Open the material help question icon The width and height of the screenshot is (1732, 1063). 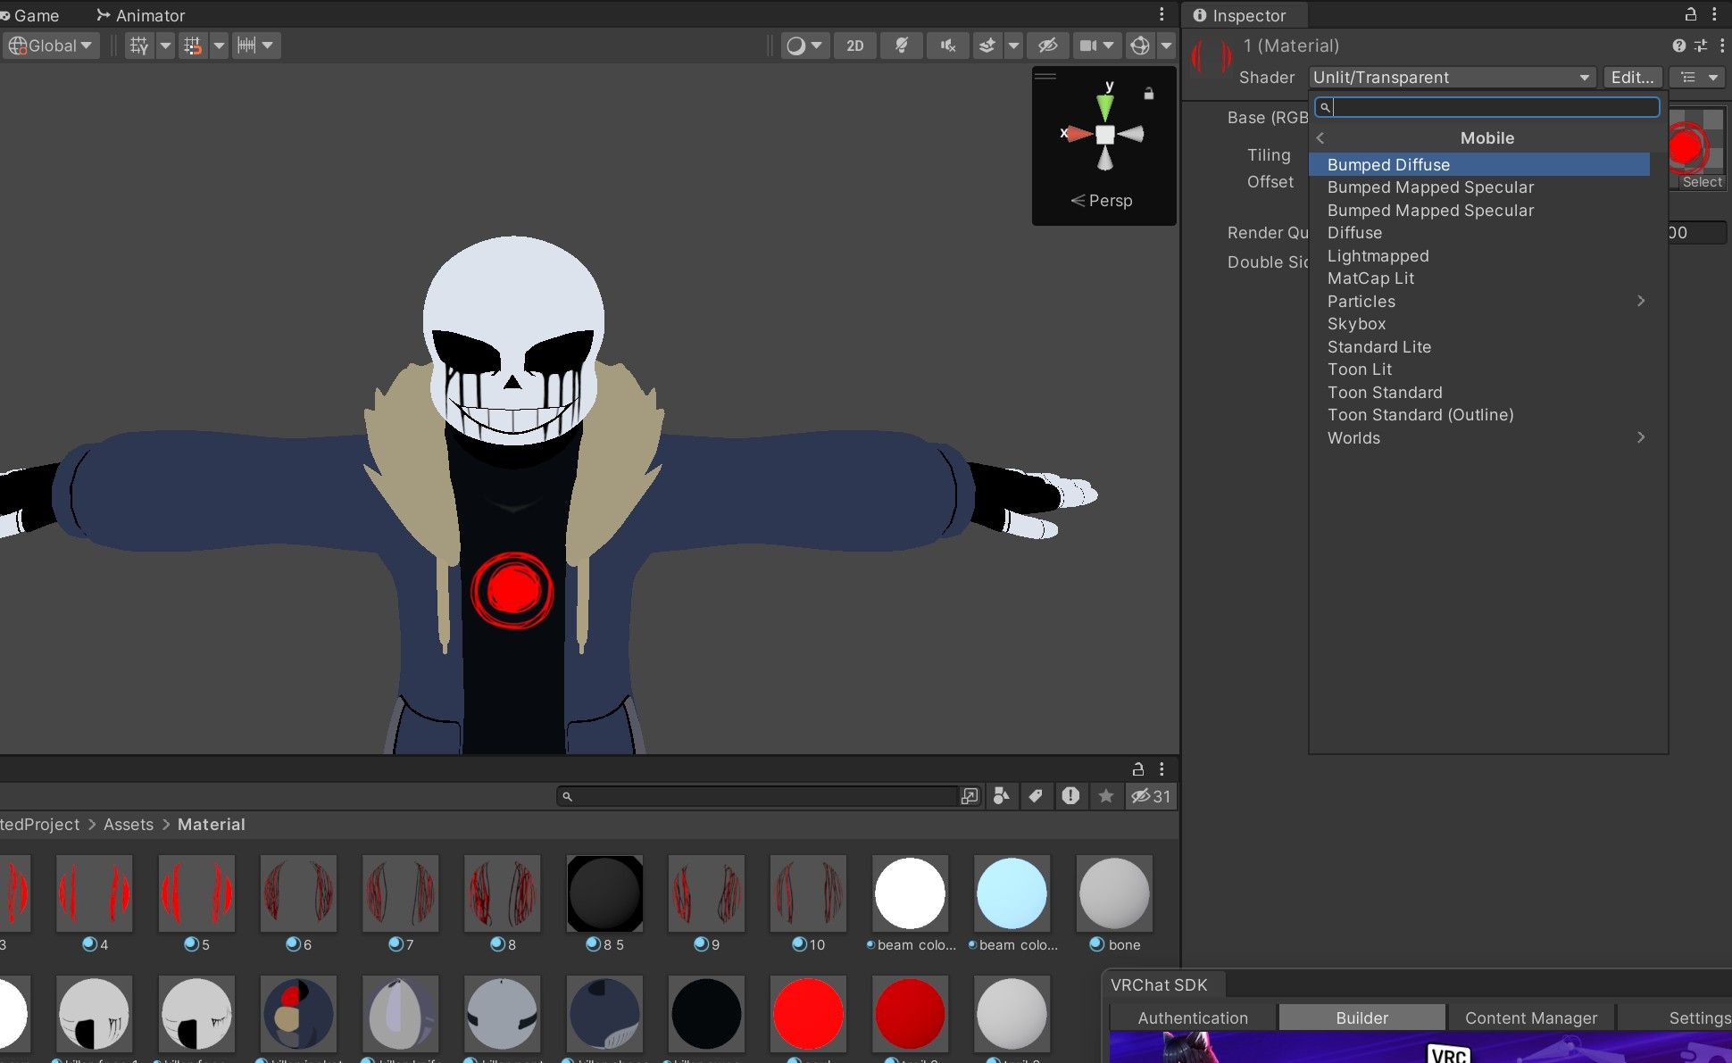1678,46
